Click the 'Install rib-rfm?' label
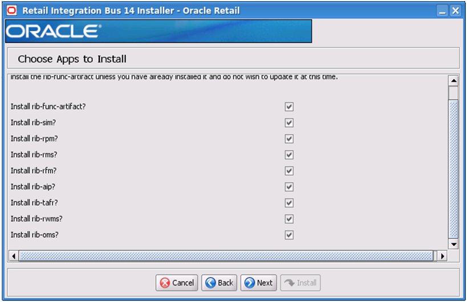 (x=34, y=171)
